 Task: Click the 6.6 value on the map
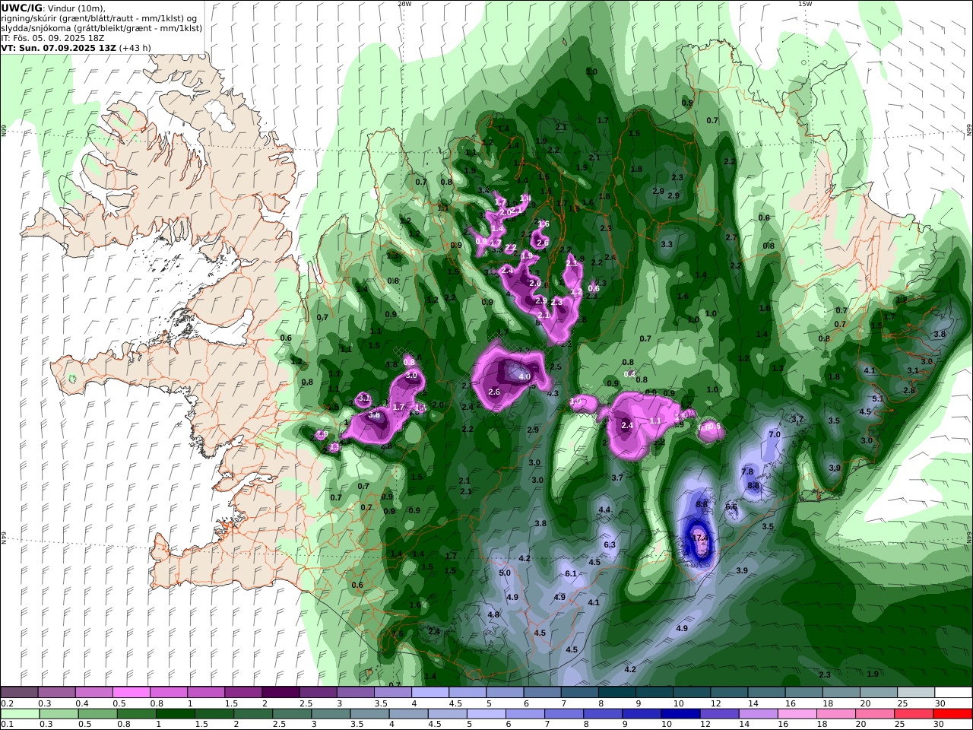click(731, 506)
